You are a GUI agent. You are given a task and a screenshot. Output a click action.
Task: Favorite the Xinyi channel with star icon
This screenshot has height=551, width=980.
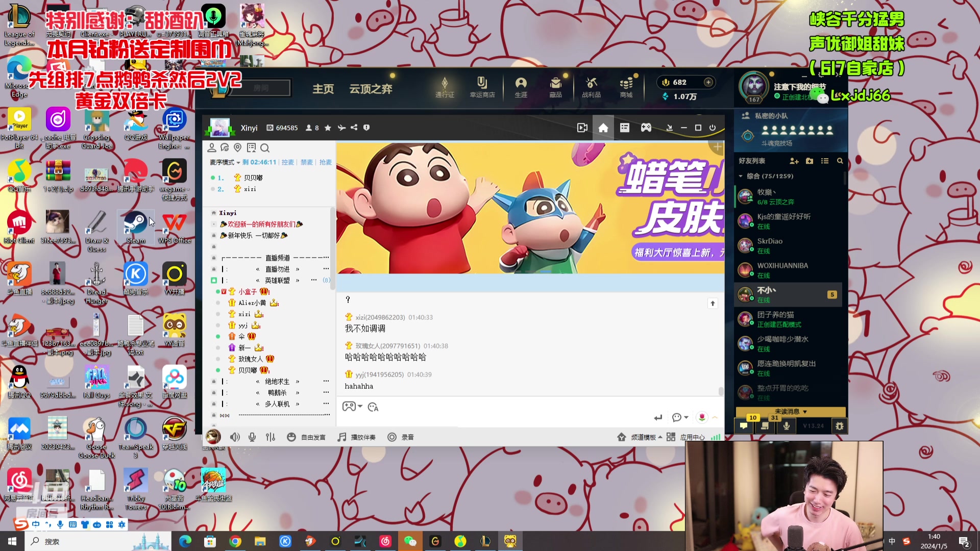point(328,128)
